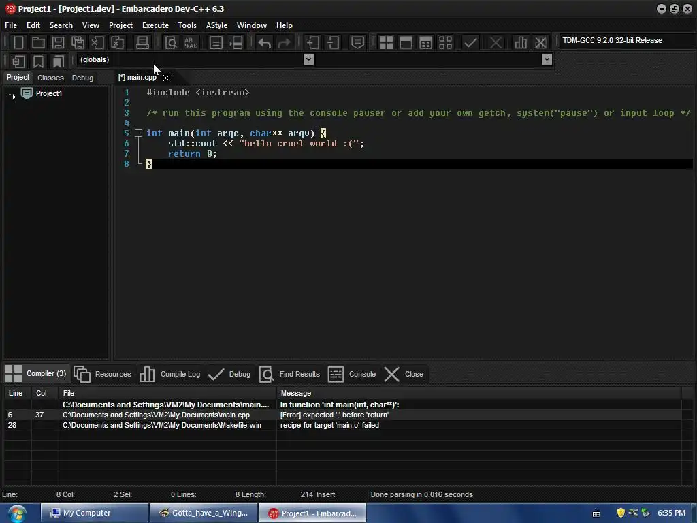Show the Compile Log bottom tab
Viewport: 697px width, 523px height.
(169, 374)
